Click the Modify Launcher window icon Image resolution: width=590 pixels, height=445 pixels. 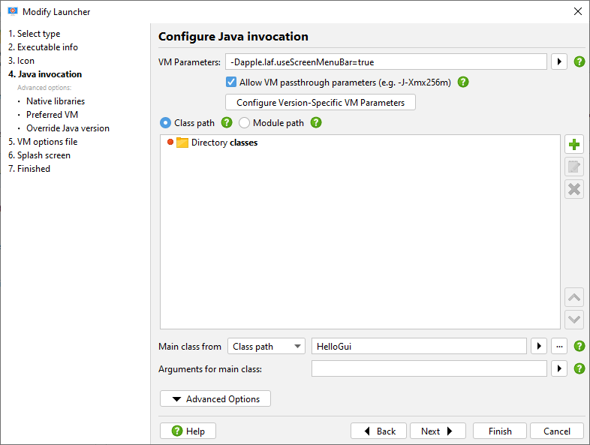click(x=13, y=11)
